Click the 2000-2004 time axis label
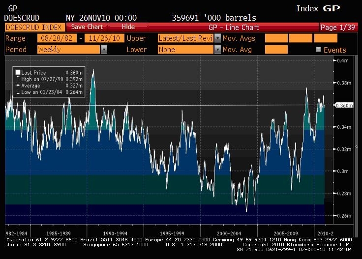Screen dimensions: 362x259 229,233
